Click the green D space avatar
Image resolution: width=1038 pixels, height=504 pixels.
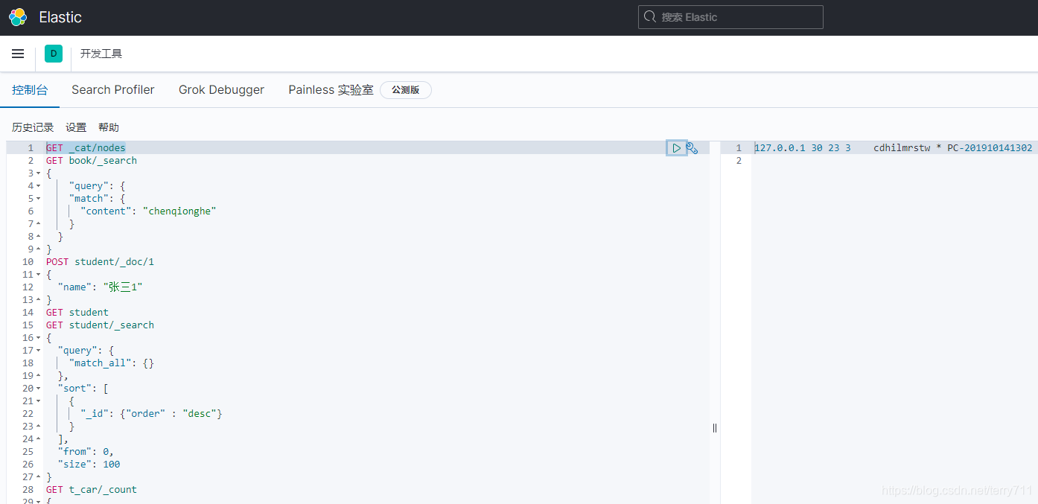54,54
